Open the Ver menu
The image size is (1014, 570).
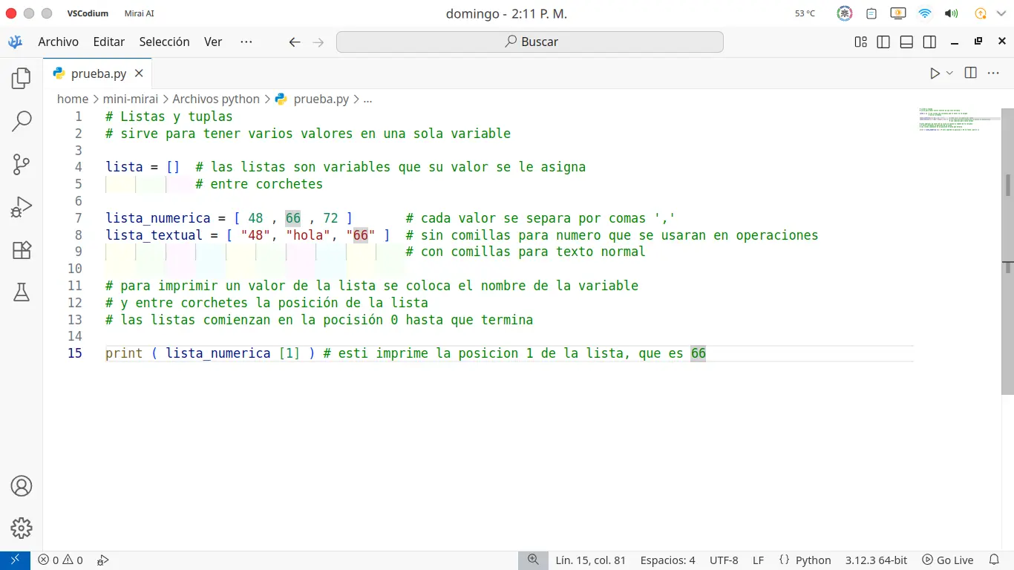coord(213,42)
